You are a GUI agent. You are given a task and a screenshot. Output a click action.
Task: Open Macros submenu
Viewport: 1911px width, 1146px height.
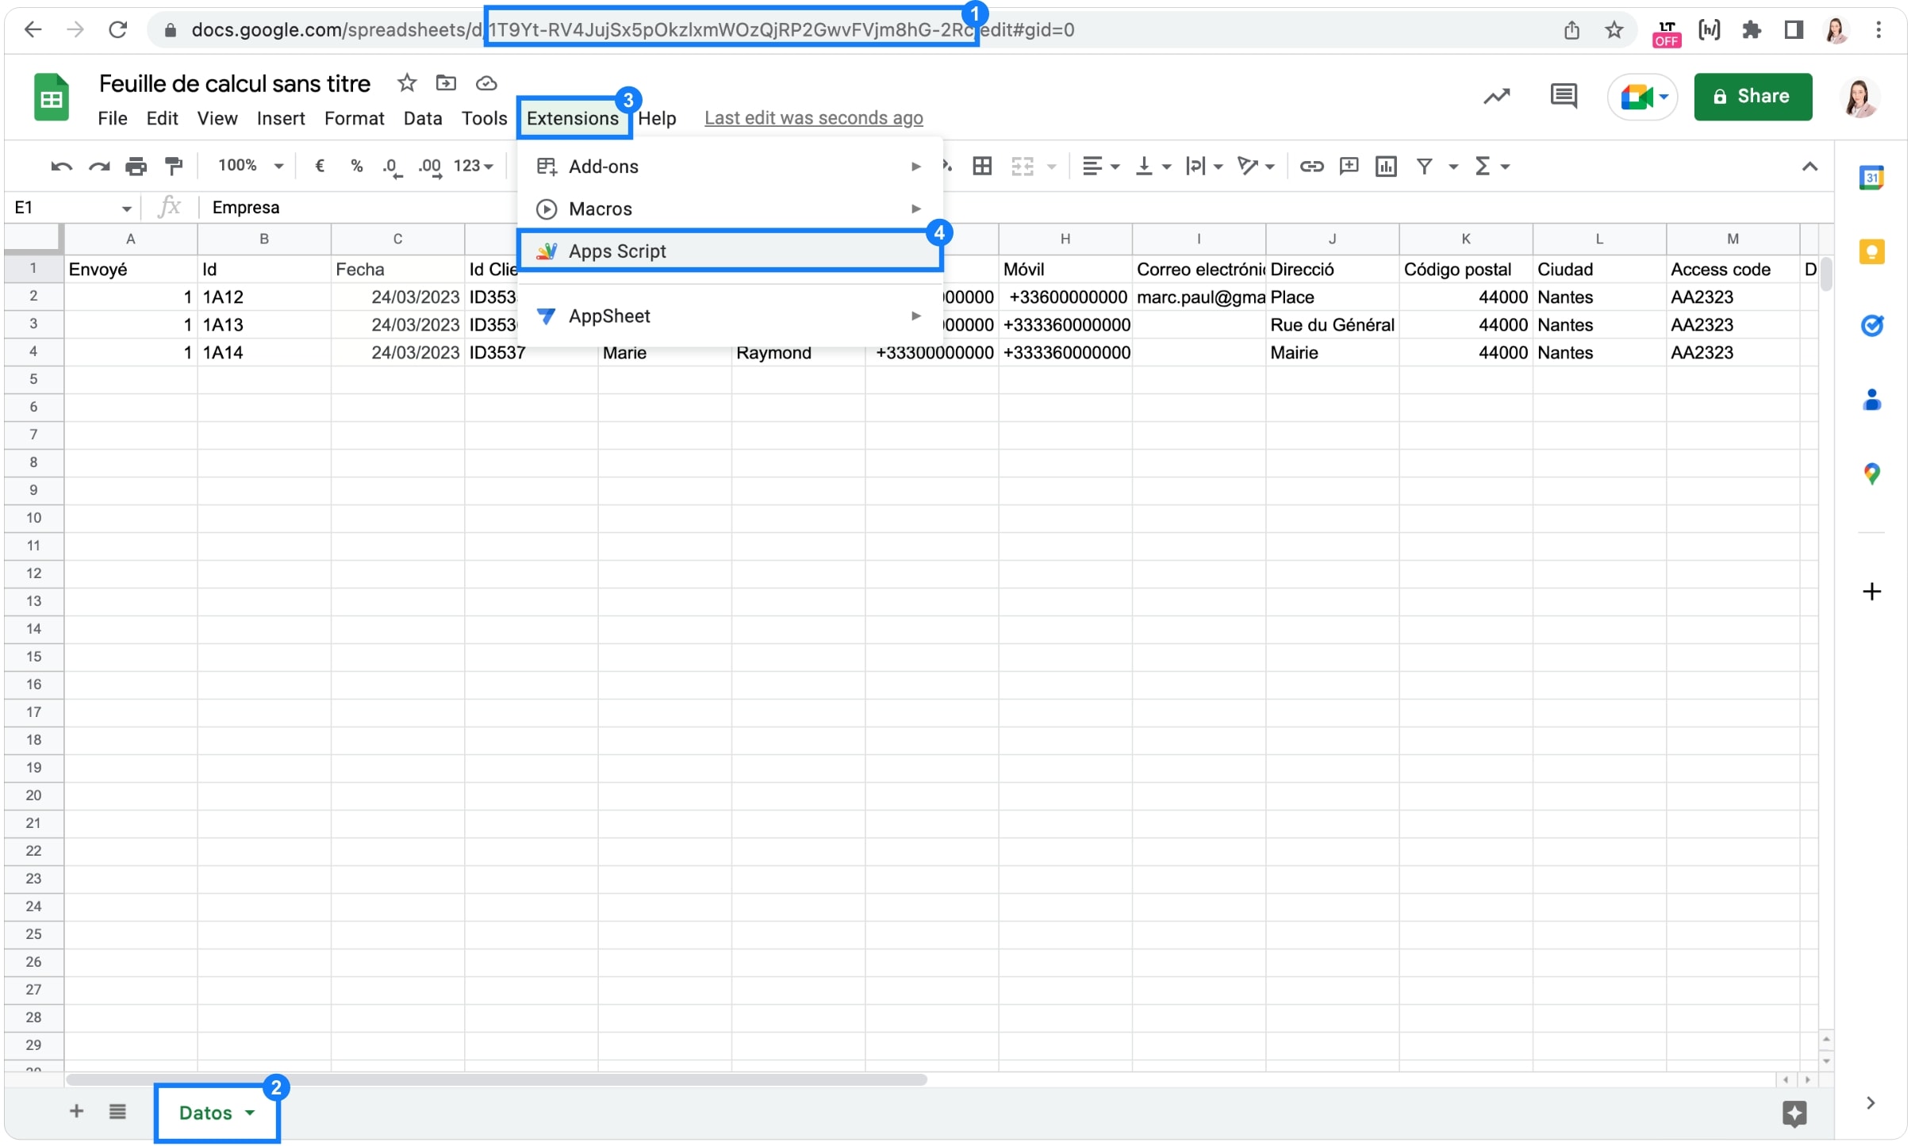coord(729,209)
